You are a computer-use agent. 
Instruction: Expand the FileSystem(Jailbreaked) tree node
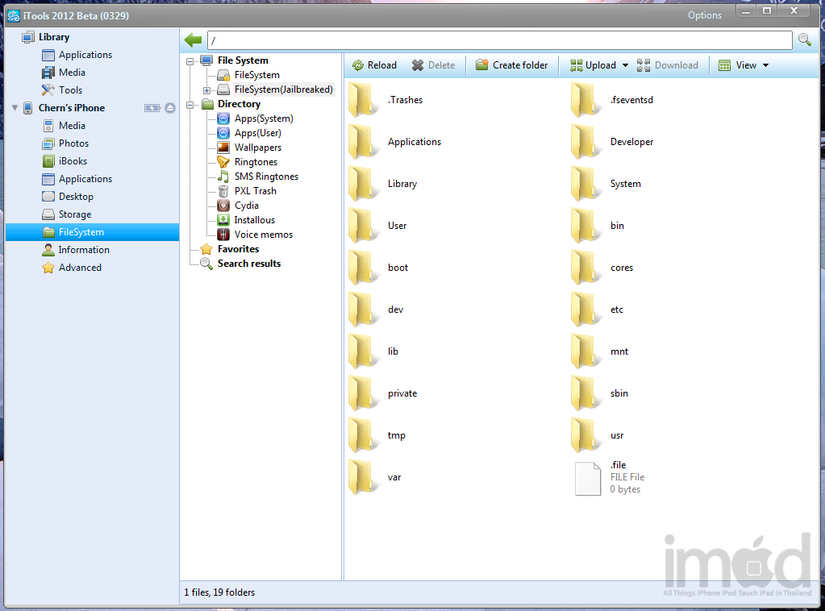click(206, 90)
